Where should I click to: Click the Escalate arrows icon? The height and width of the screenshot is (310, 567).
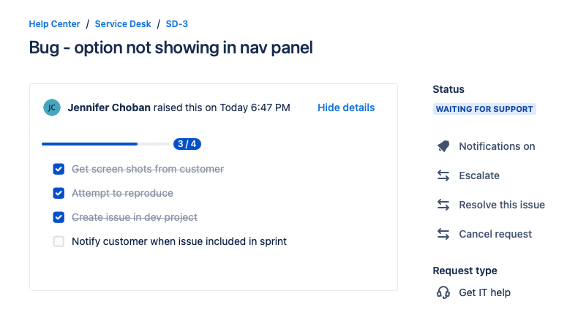(443, 175)
